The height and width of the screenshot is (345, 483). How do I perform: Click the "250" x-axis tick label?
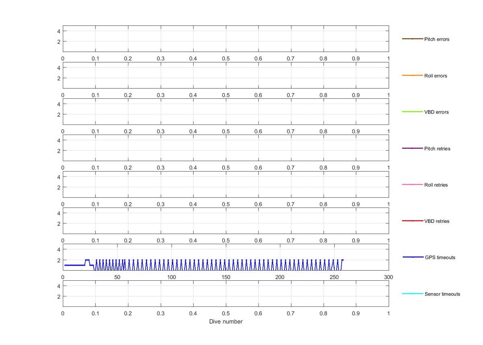(x=334, y=277)
